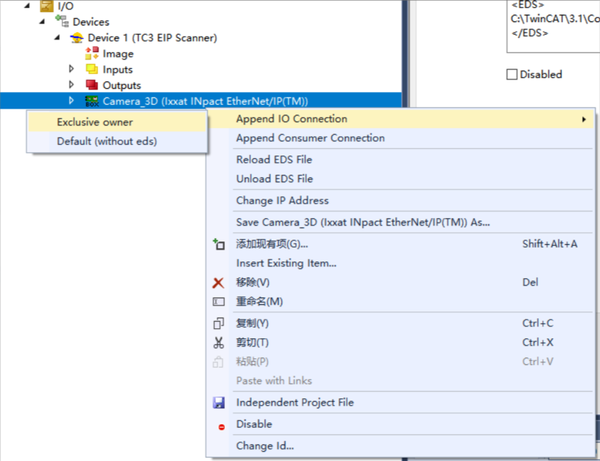The height and width of the screenshot is (461, 600).
Task: Click the scissors cut icon
Action: click(x=218, y=343)
